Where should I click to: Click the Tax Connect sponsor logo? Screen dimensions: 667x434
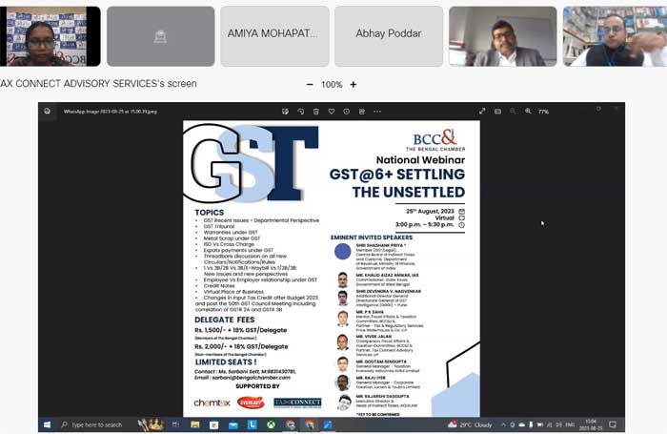click(x=297, y=403)
